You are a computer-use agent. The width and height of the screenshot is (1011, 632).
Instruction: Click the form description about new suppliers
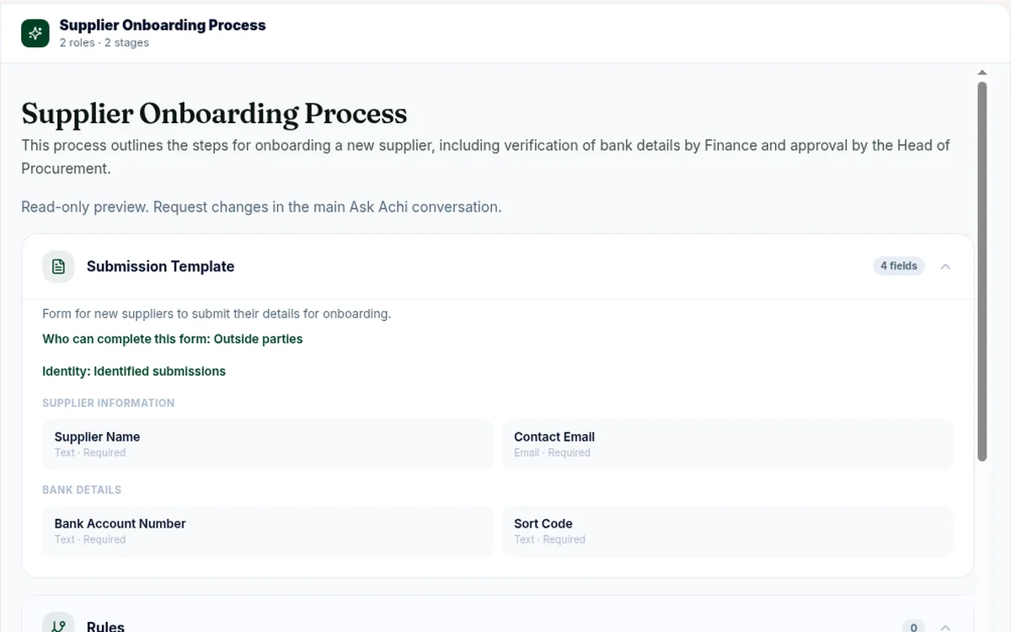click(x=217, y=313)
